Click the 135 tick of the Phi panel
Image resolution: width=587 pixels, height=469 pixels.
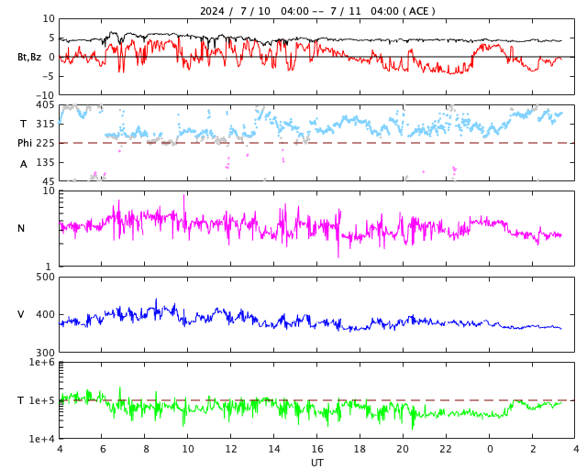click(x=46, y=163)
